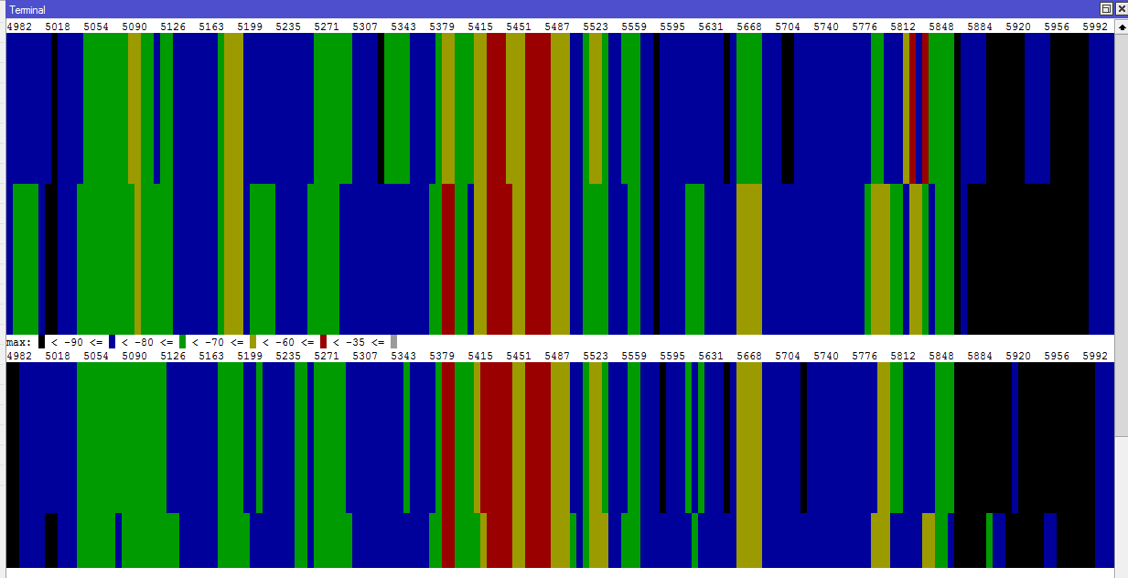Screen dimensions: 1128x578
Task: Click frequency 5956 in the row below the legend
Action: coord(1057,356)
